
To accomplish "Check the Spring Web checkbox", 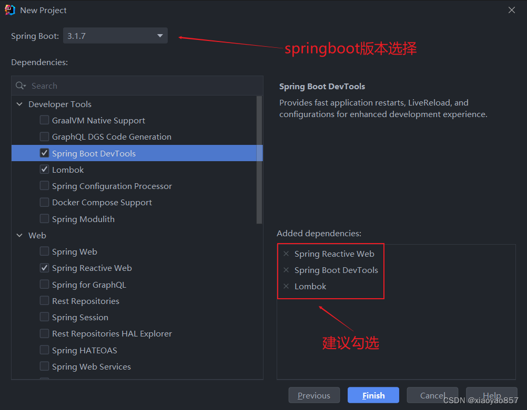I will [44, 251].
